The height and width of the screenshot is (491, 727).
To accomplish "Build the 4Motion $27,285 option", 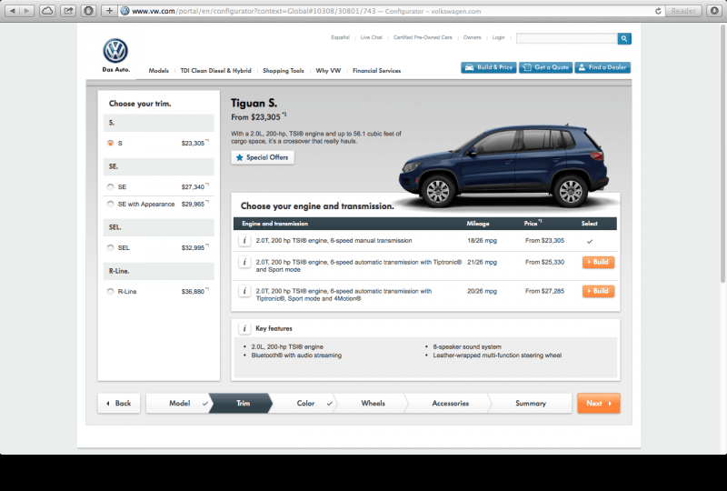I will [x=598, y=291].
